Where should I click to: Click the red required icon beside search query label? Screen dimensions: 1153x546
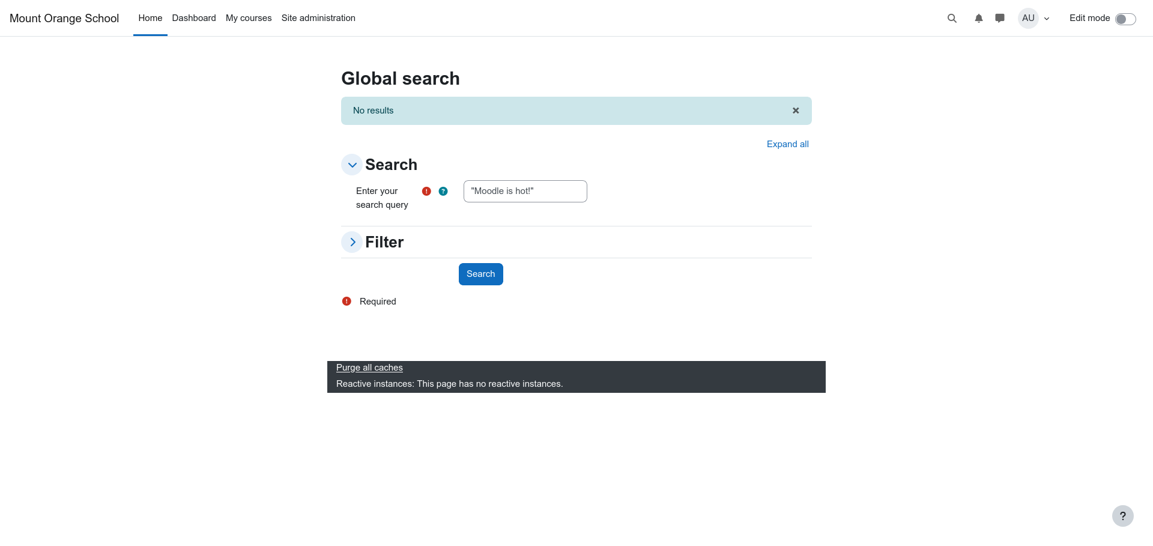pos(426,191)
